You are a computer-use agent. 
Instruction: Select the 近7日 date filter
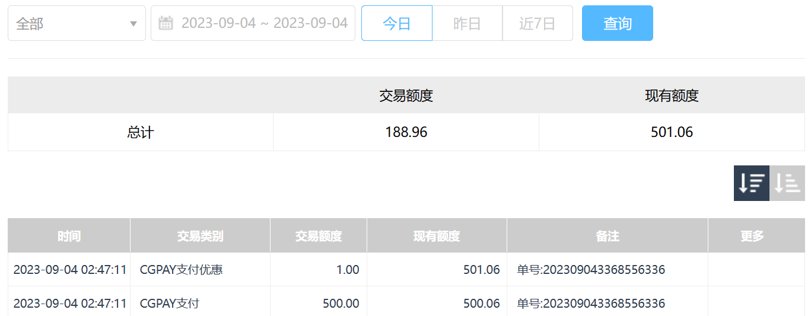pyautogui.click(x=537, y=24)
